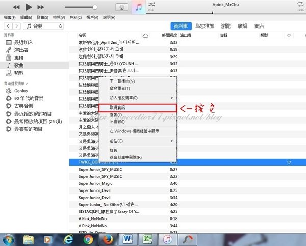Collapse the 音樂播放清單 section chevron
This screenshot has width=306, height=246.
[x=27, y=84]
